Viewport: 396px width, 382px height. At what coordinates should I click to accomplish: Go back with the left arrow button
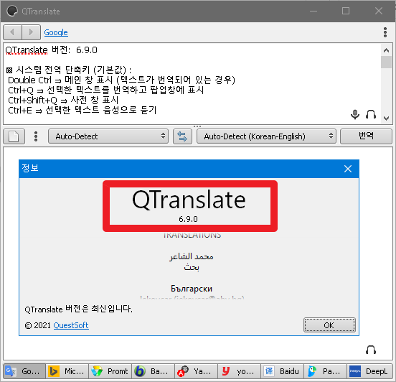tap(12, 32)
